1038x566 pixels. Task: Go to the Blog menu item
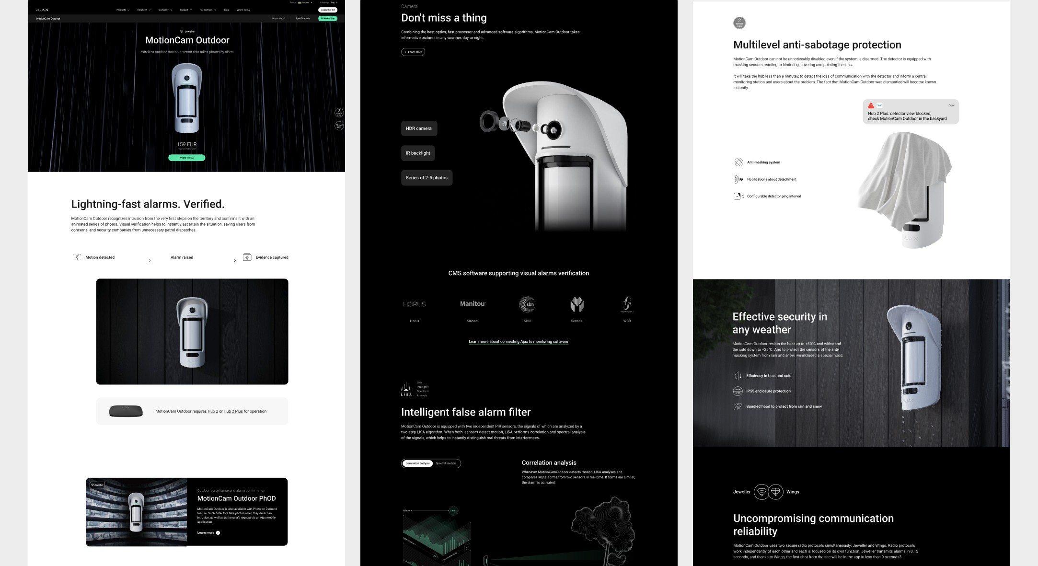[x=226, y=10]
